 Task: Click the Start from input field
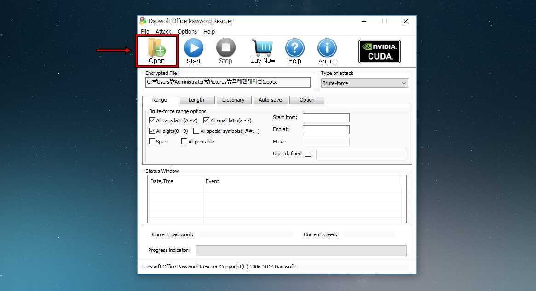click(x=326, y=118)
